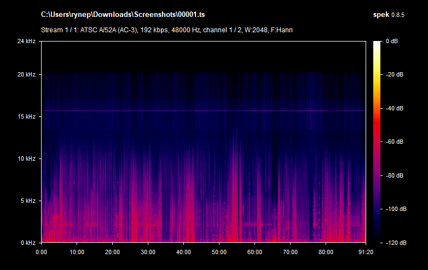Click the 24 kHz frequency axis label

(x=26, y=42)
